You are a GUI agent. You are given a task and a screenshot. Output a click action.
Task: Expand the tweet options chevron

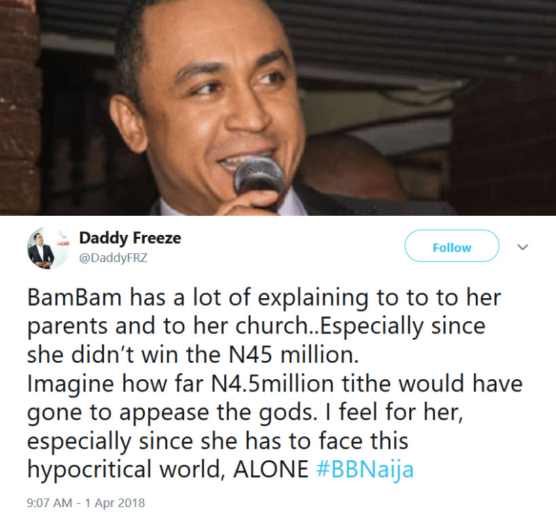[x=523, y=247]
